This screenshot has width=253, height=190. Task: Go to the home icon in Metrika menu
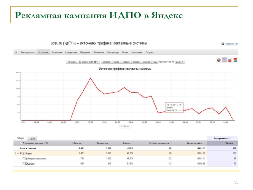point(16,52)
